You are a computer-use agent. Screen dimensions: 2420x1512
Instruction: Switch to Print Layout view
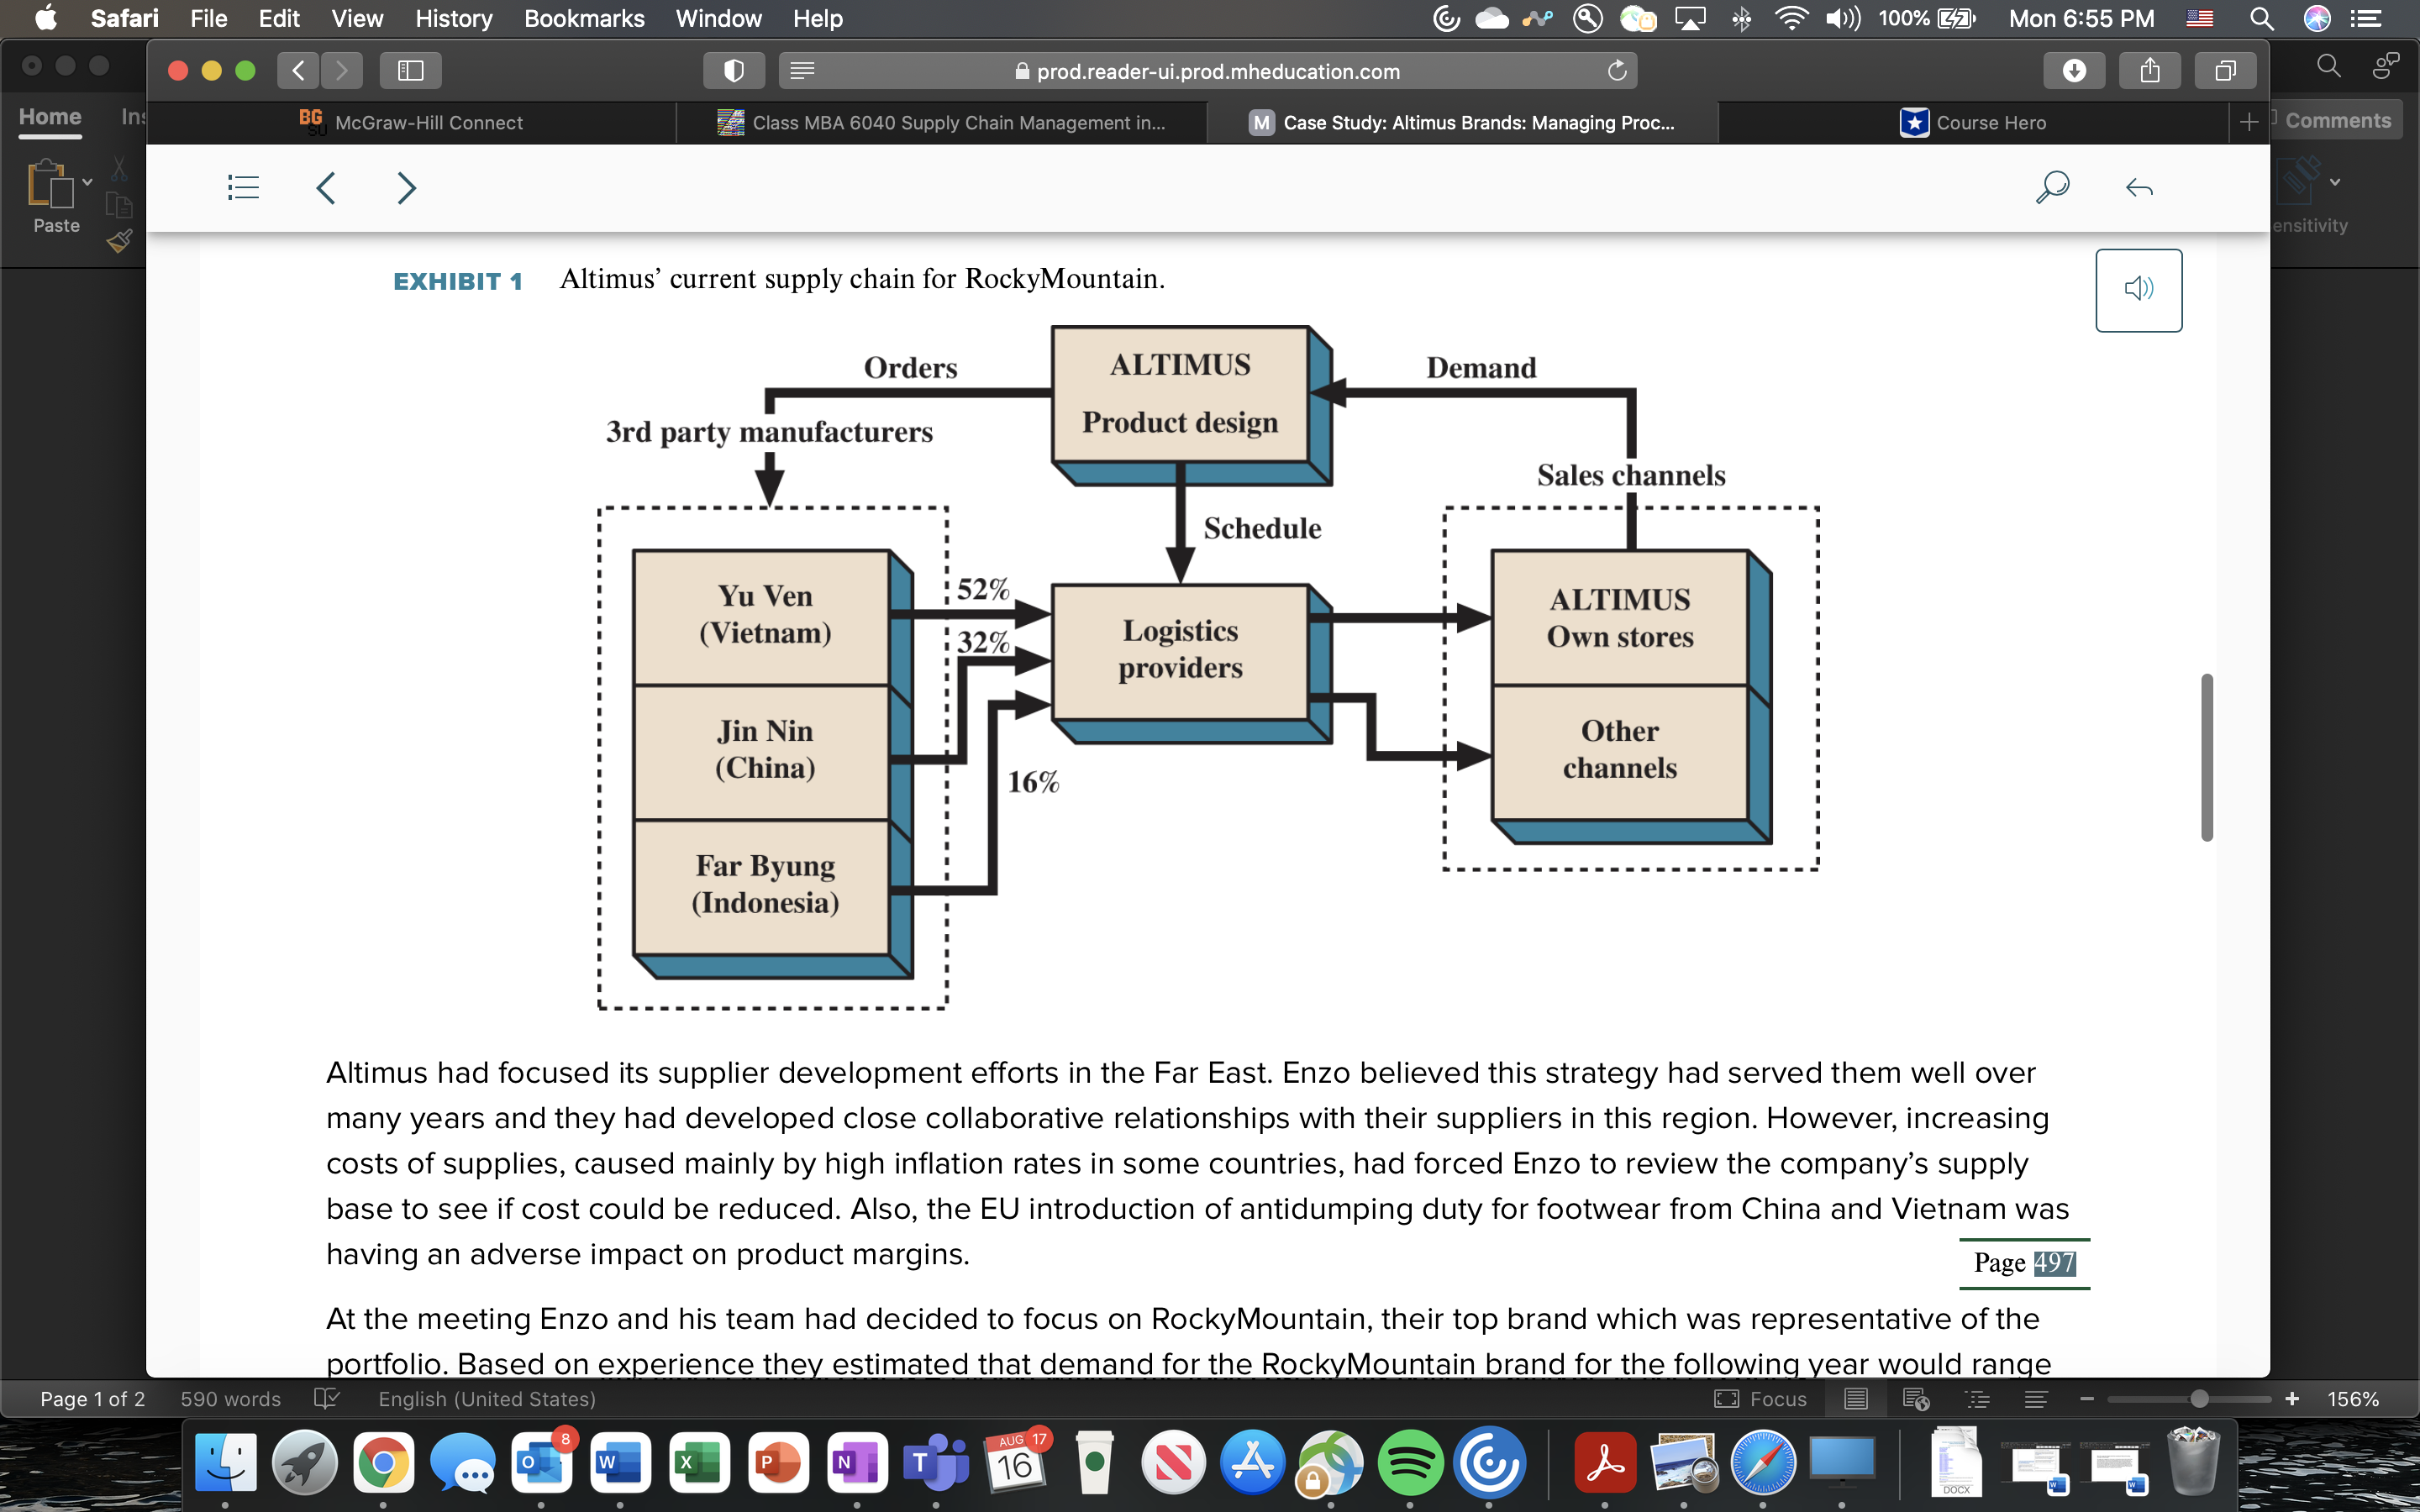point(1856,1399)
